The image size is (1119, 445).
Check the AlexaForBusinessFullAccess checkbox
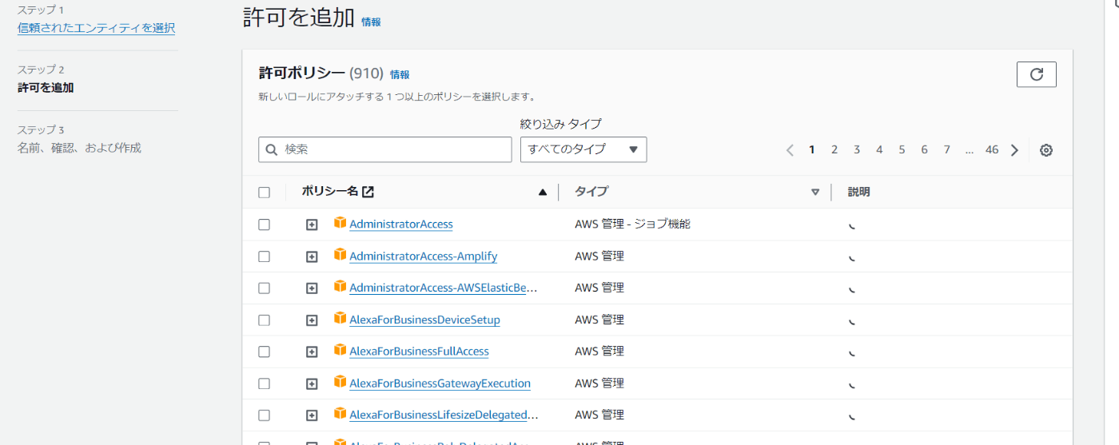265,352
